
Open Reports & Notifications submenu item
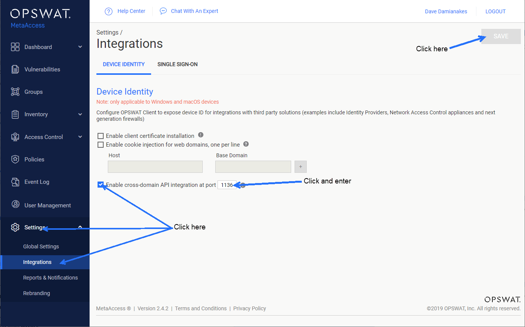[x=50, y=278]
